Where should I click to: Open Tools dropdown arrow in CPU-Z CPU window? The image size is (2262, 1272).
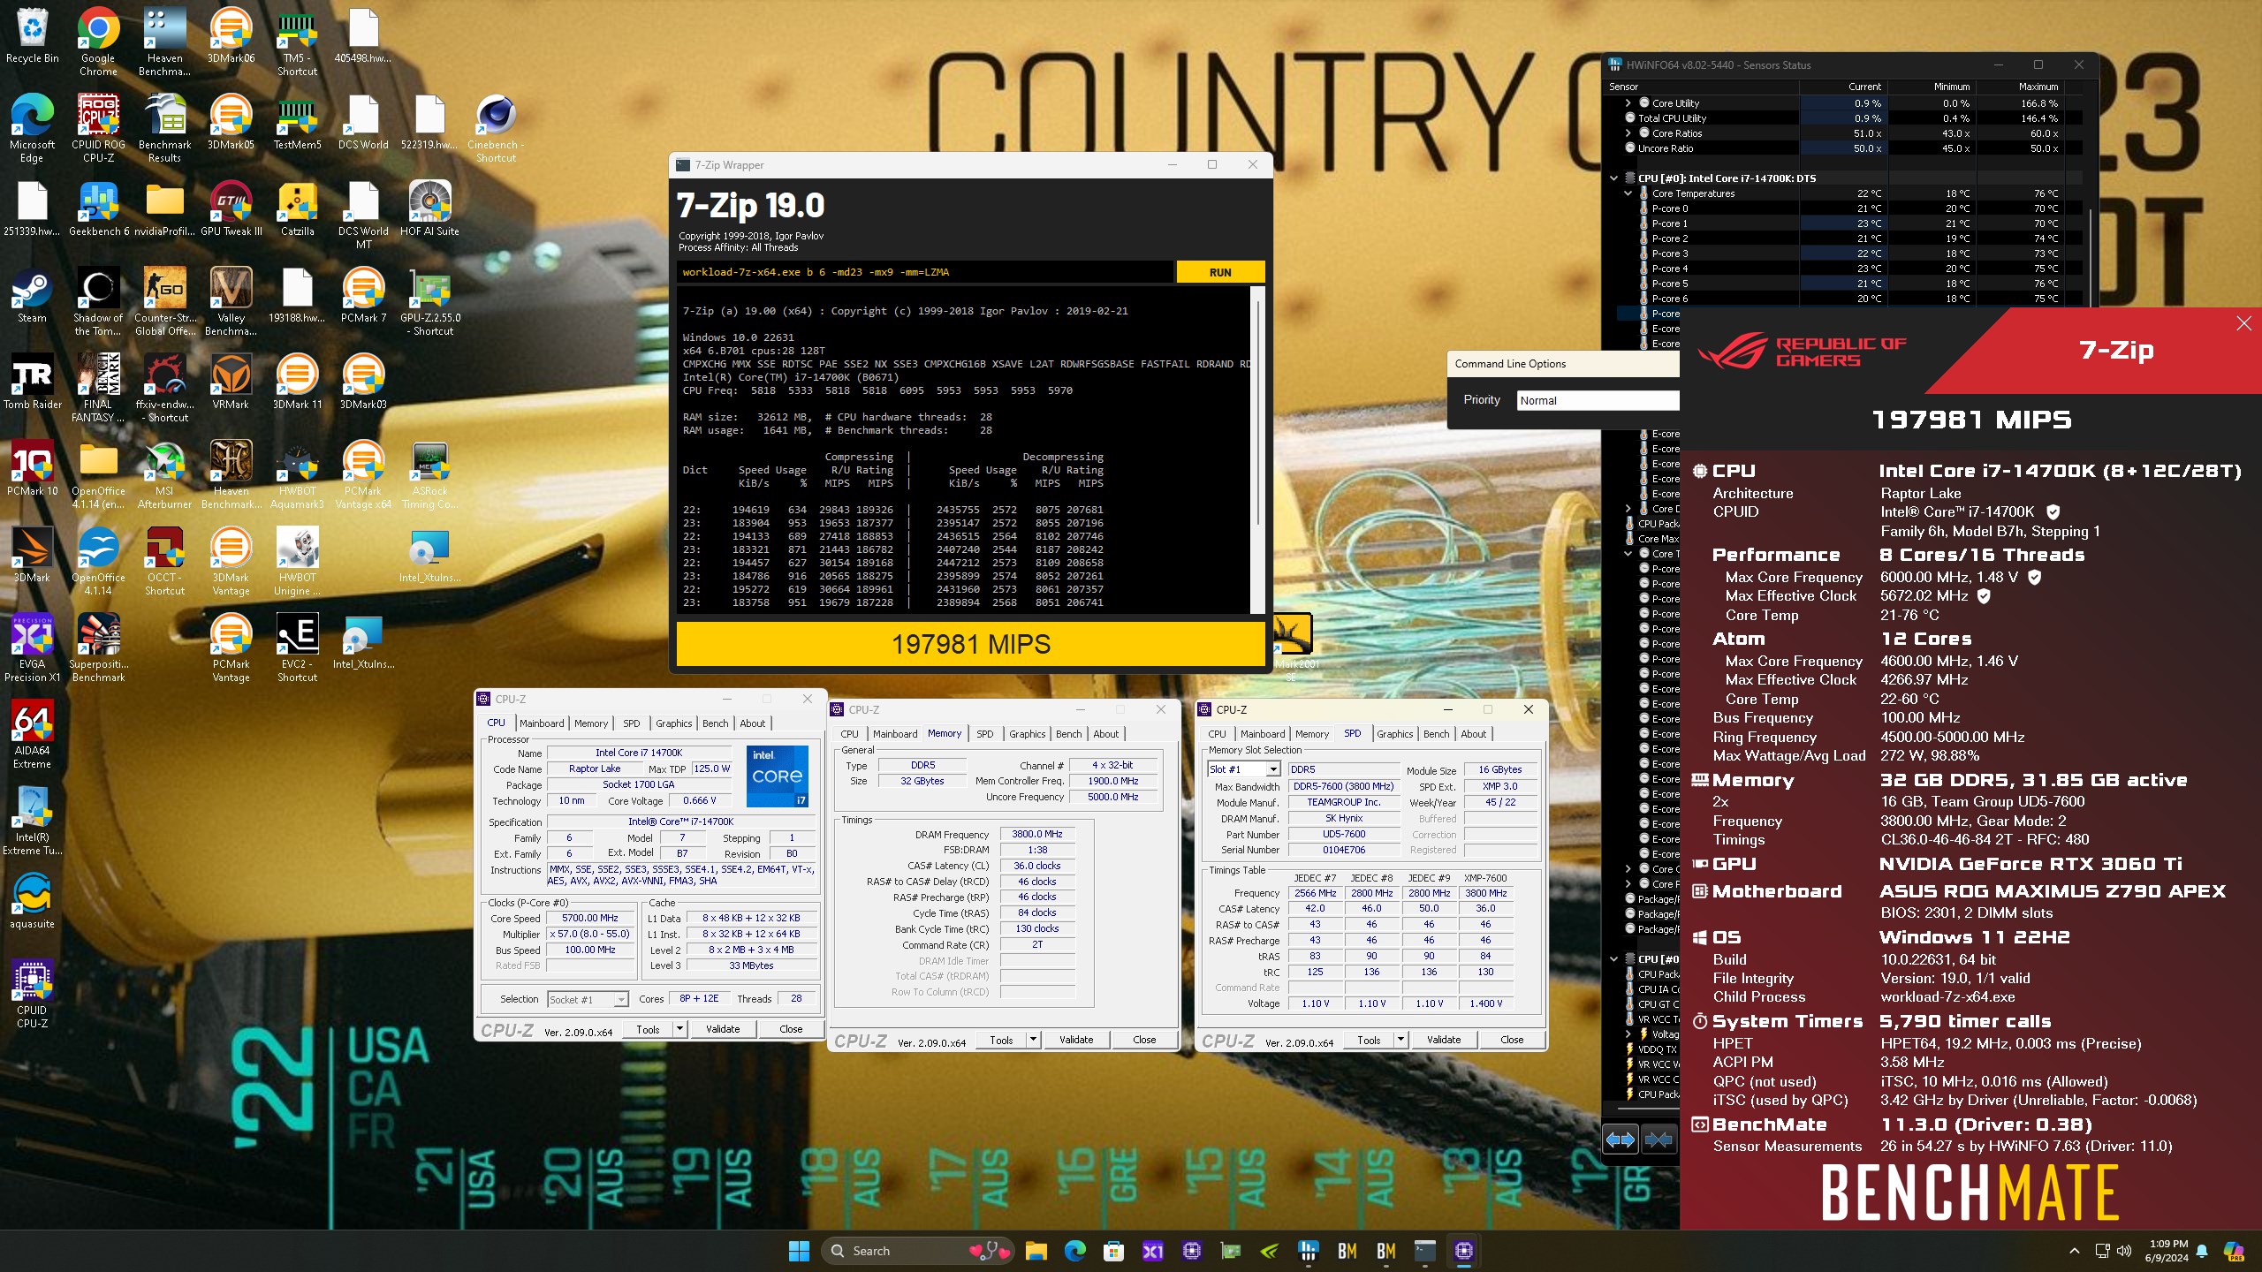point(679,1029)
